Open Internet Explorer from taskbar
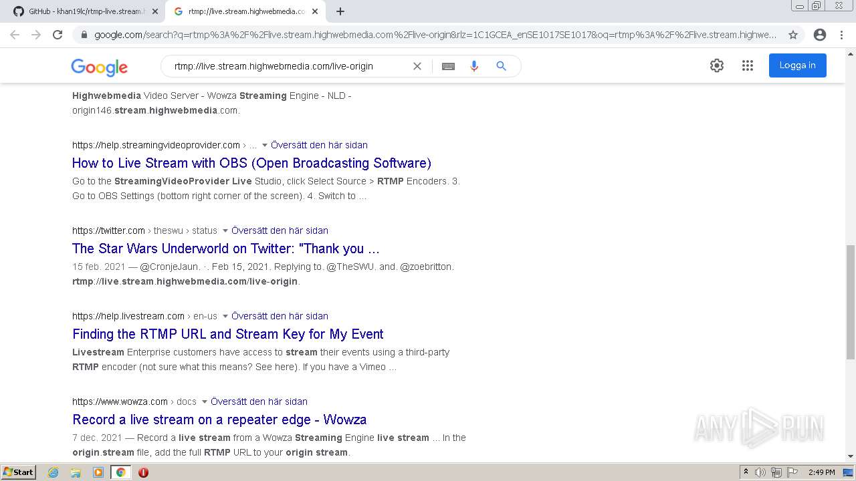This screenshot has height=481, width=856. [53, 472]
